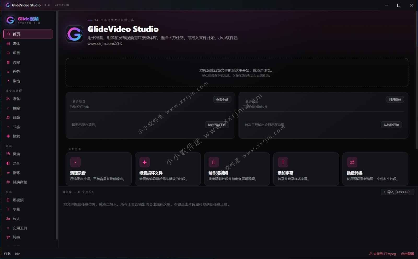Click the plus icon for 修复
The height and width of the screenshot is (259, 418).
(8, 136)
